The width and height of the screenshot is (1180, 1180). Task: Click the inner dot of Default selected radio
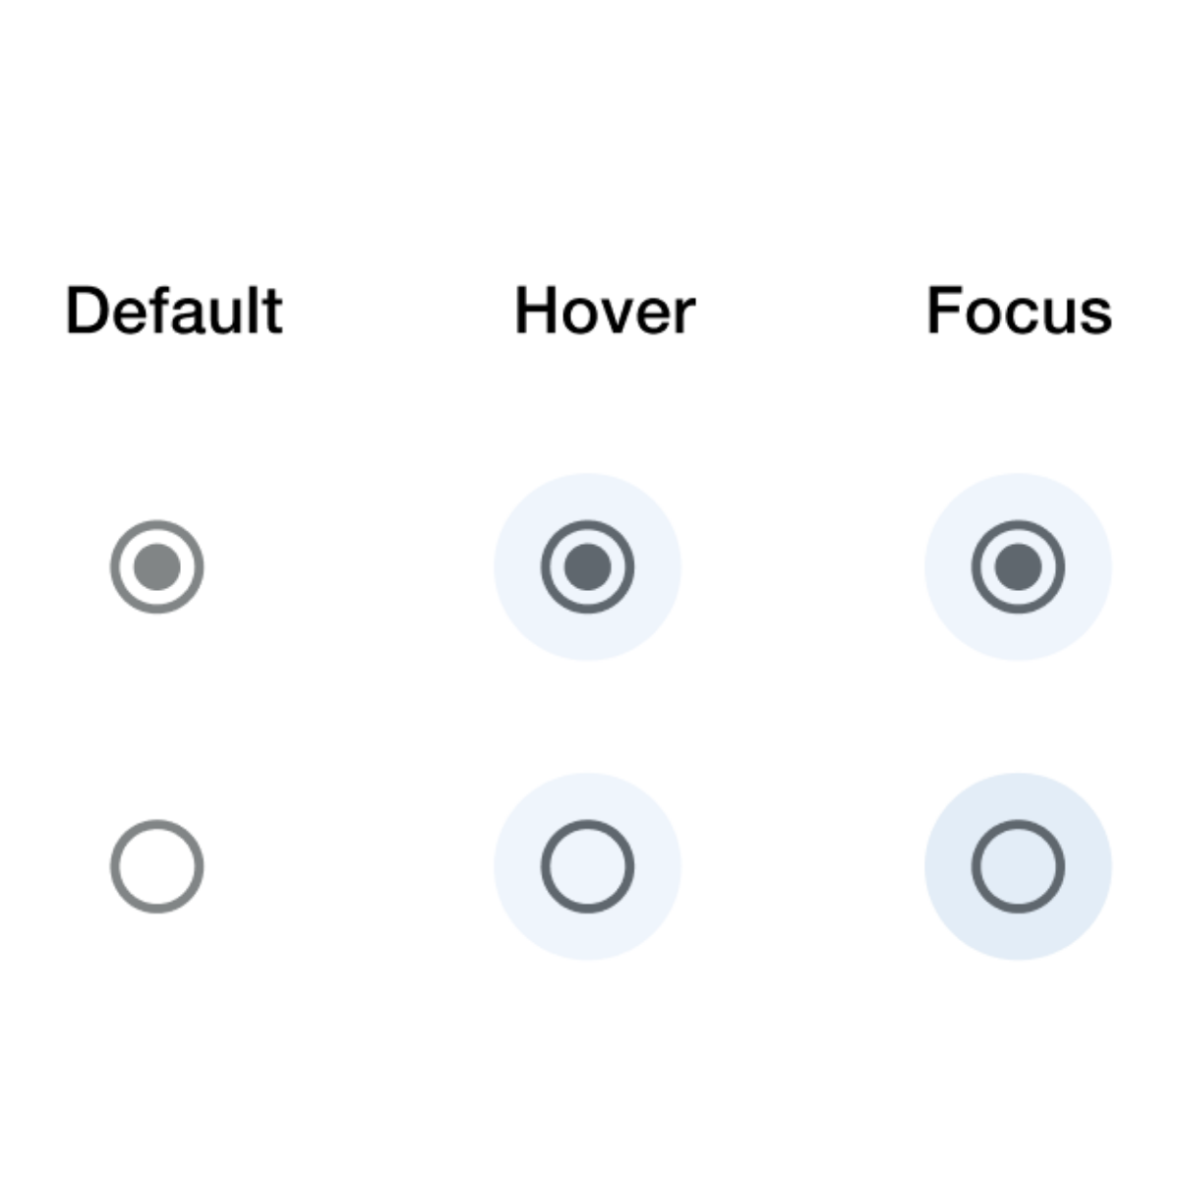click(x=157, y=567)
